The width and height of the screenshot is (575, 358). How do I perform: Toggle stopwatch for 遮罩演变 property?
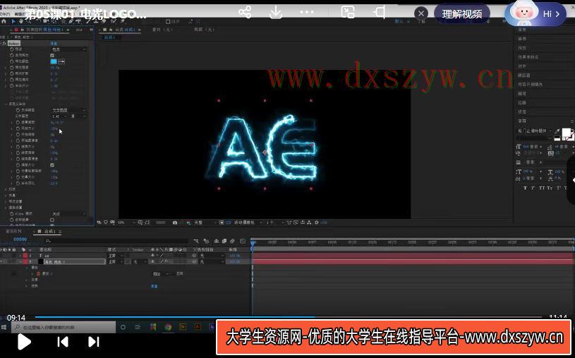18,122
